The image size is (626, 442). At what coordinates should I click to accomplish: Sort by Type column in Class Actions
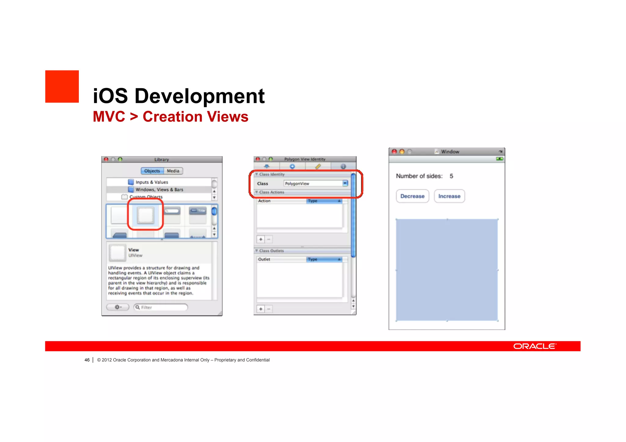pyautogui.click(x=324, y=201)
